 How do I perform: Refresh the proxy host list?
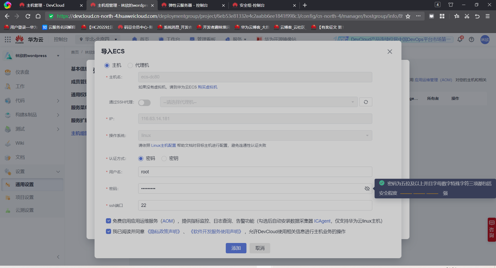click(x=366, y=102)
